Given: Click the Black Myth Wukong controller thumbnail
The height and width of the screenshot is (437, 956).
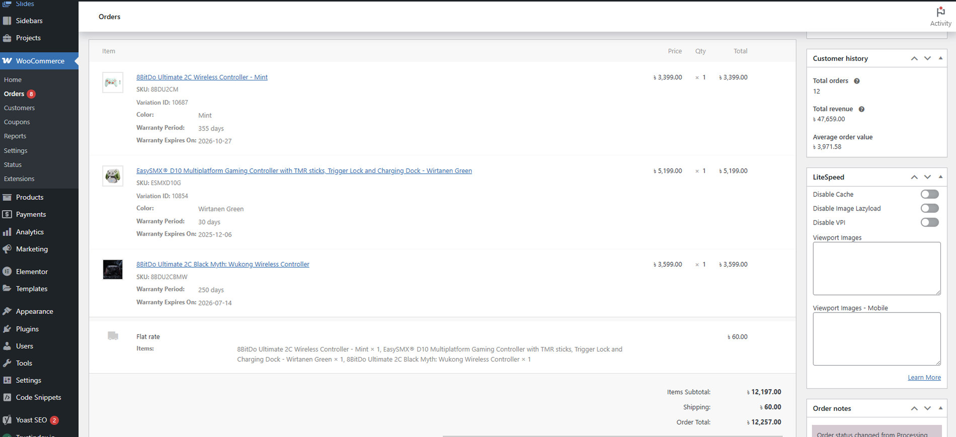Looking at the screenshot, I should (x=113, y=270).
